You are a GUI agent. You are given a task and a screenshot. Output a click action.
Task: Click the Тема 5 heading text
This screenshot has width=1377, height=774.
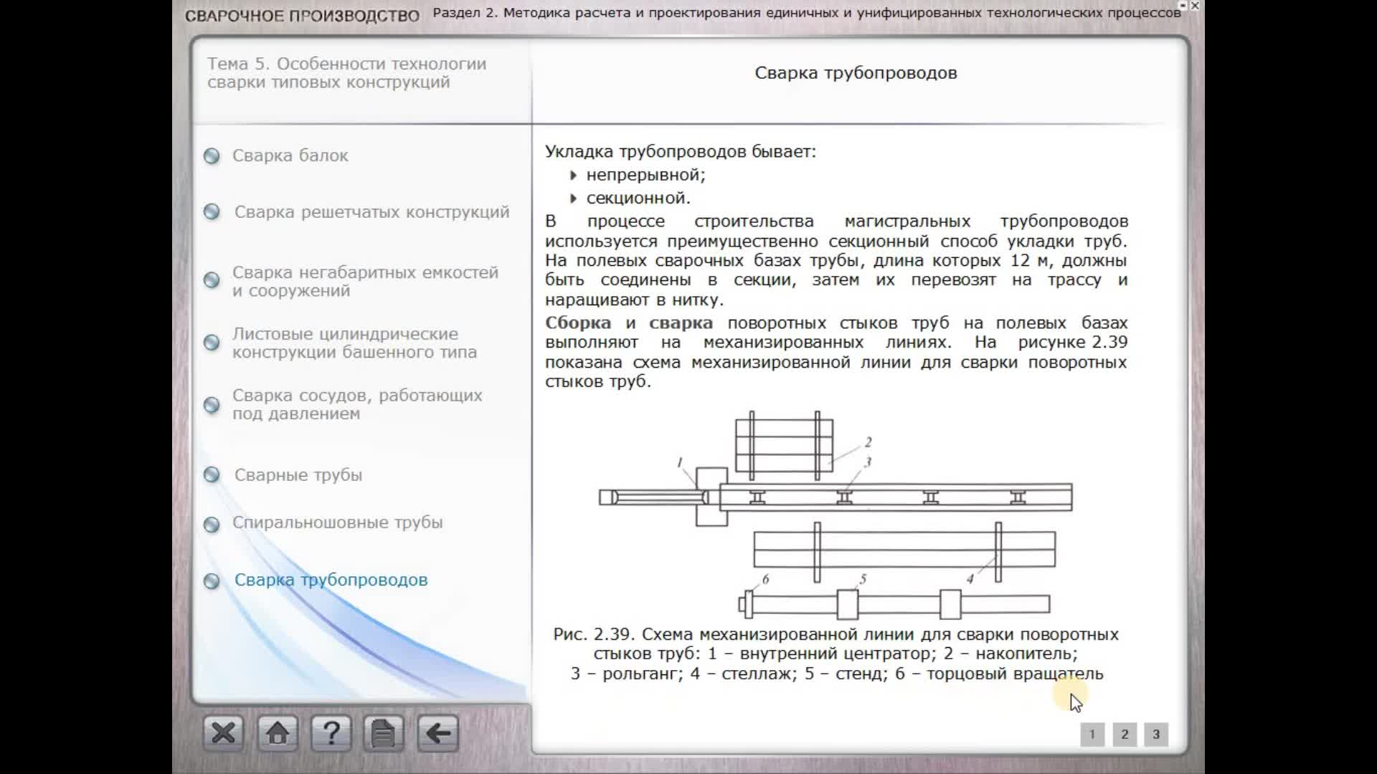pos(347,72)
